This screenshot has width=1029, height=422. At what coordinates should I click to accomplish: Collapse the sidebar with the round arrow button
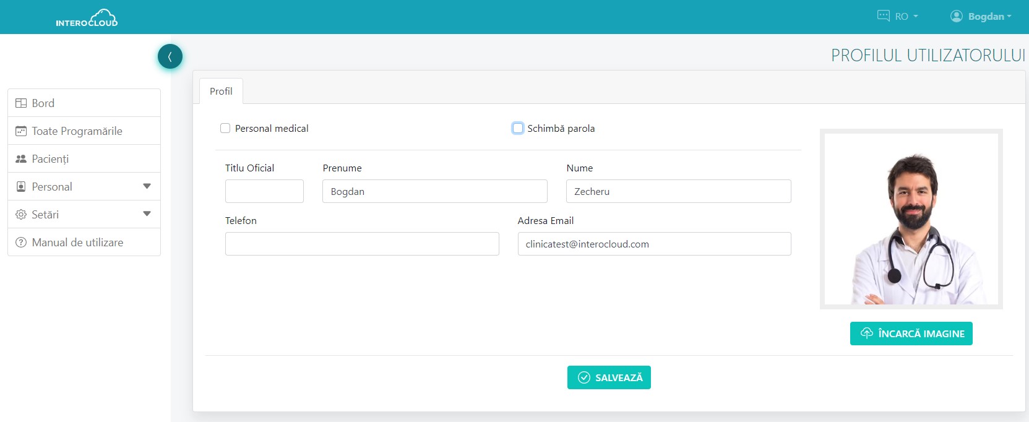point(170,57)
